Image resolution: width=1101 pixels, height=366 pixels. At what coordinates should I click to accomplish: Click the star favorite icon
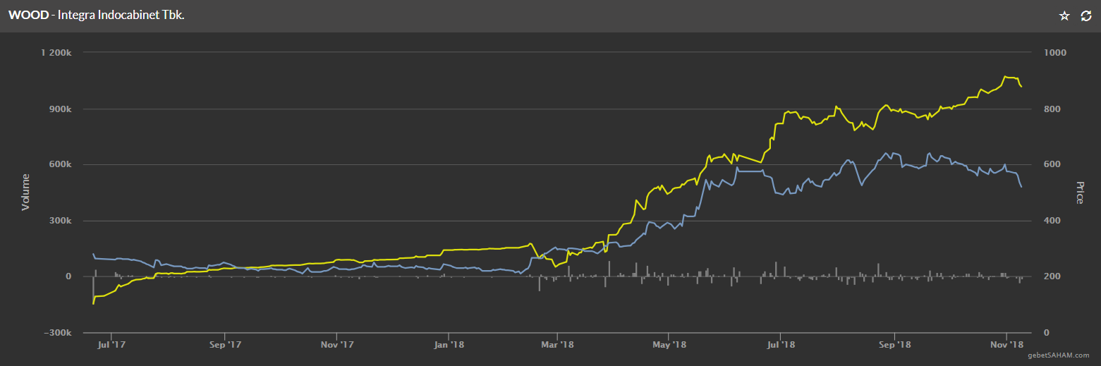point(1064,16)
